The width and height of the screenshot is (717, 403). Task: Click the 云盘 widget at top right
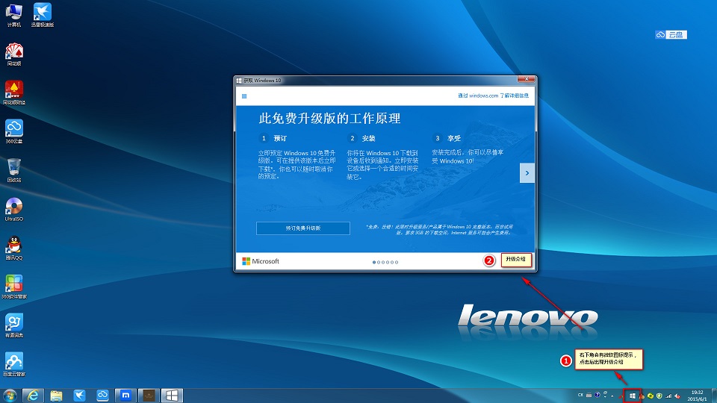671,35
